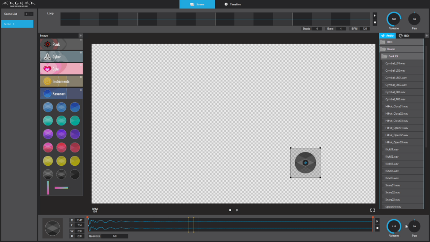Play the loop track
Viewport: 430px width, 242px height.
pyautogui.click(x=374, y=16)
